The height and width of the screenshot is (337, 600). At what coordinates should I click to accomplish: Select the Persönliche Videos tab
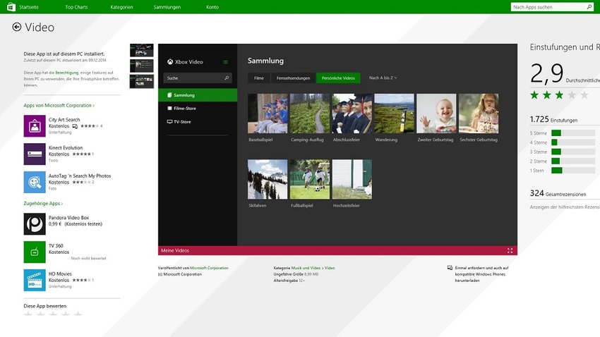(338, 78)
